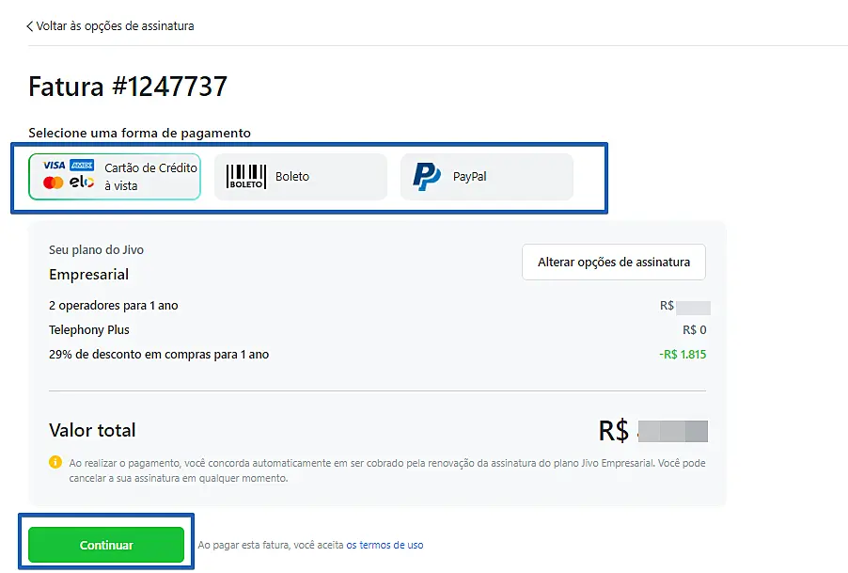Open the termos de uso link
This screenshot has height=573, width=848.
385,545
